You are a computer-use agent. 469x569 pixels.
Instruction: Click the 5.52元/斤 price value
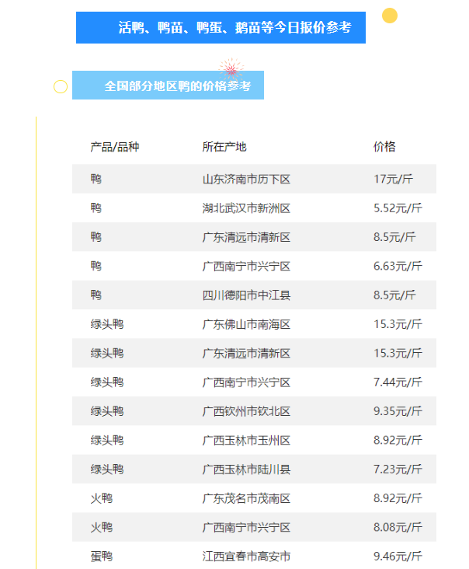[398, 208]
